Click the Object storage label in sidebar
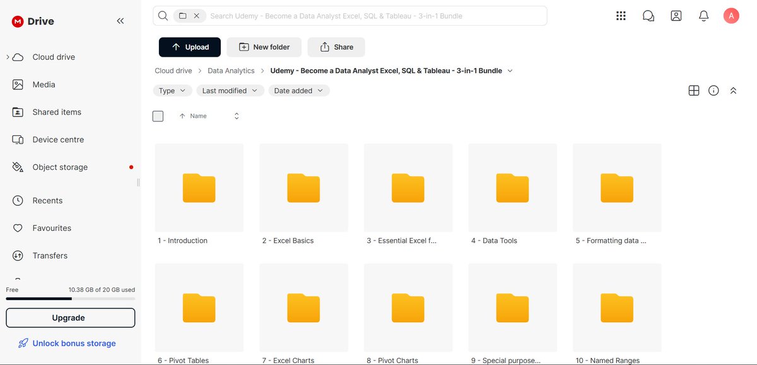 [60, 167]
